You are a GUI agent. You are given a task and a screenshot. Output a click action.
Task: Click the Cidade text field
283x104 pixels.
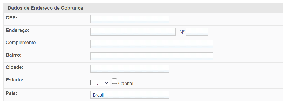(130, 69)
